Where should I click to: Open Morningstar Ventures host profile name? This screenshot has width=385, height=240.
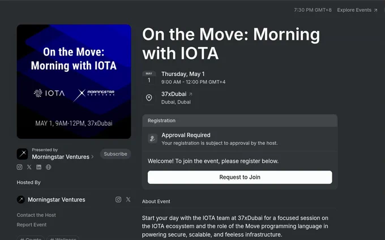tap(57, 200)
